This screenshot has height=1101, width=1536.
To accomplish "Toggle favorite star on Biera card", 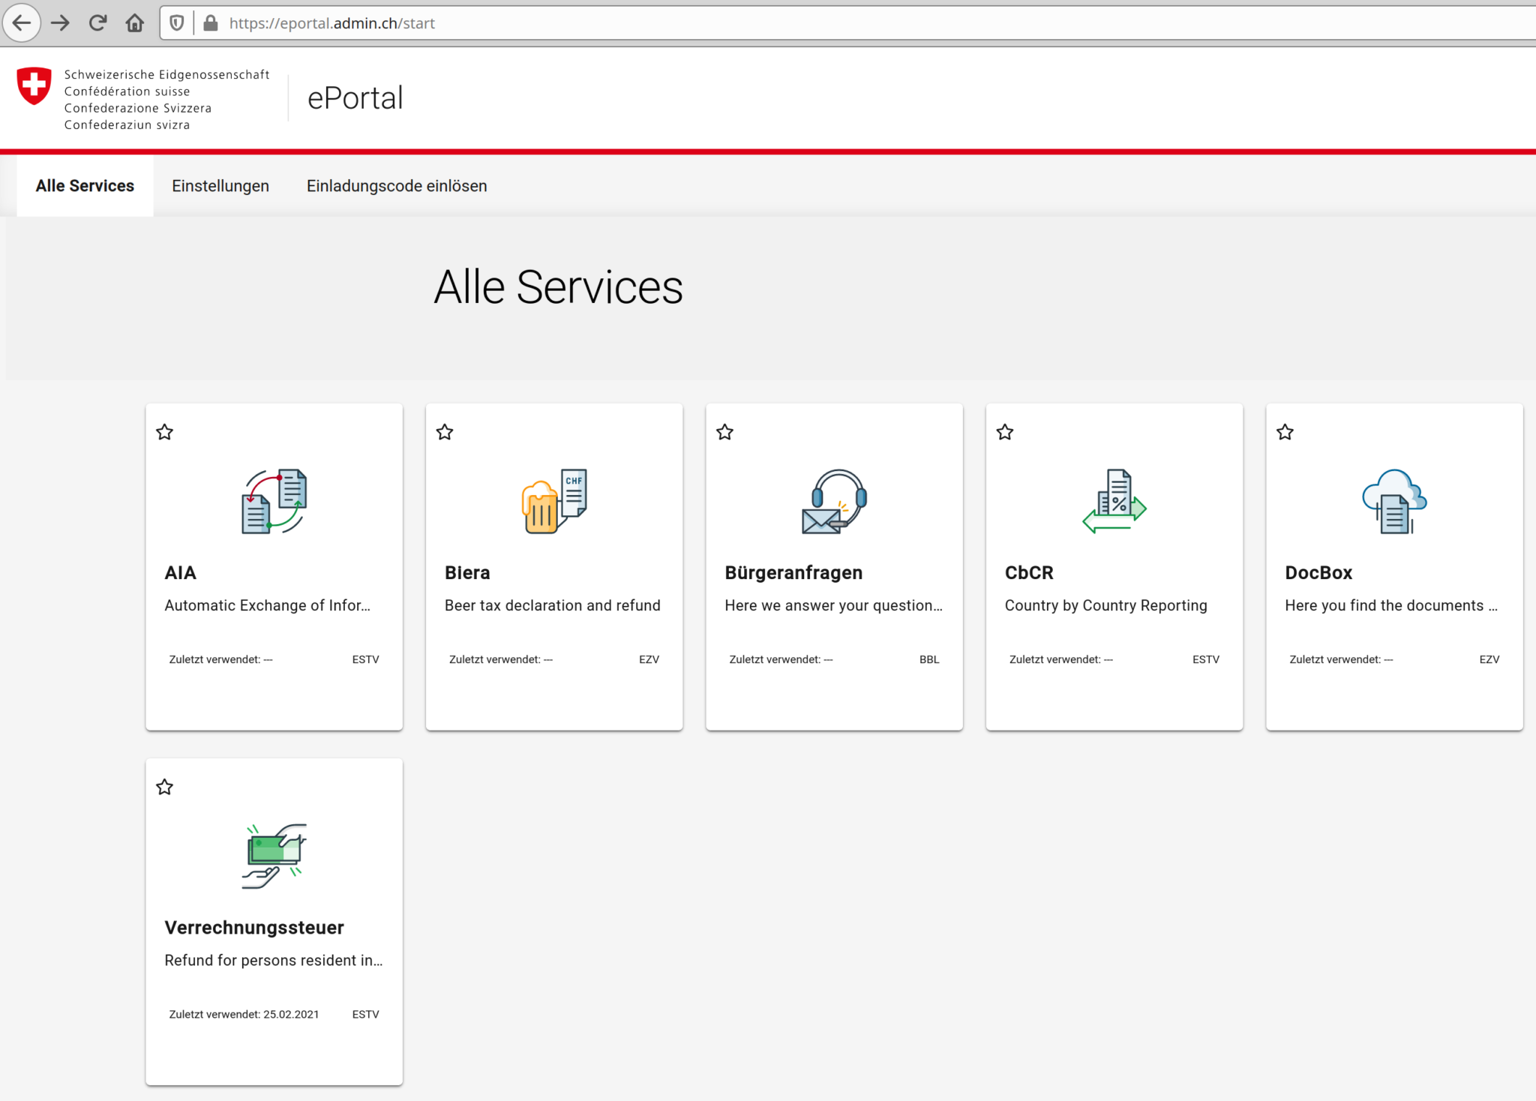I will point(445,432).
